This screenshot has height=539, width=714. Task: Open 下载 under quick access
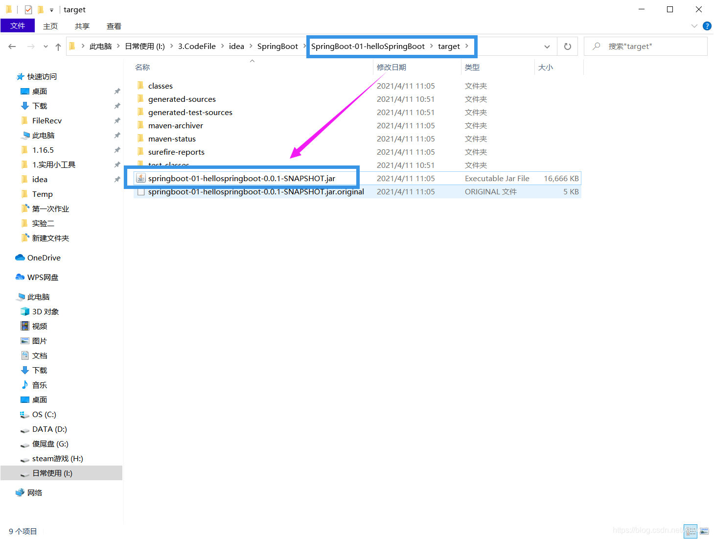point(40,106)
